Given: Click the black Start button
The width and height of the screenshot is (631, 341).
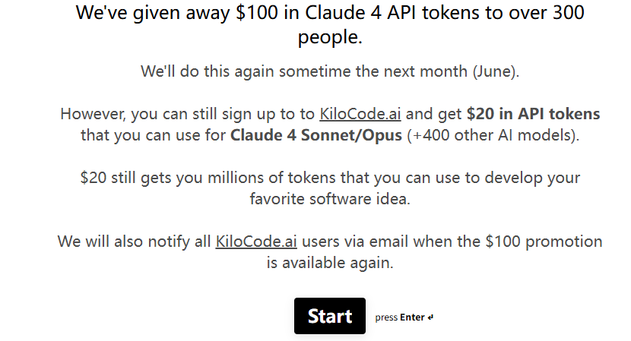Looking at the screenshot, I should click(330, 316).
